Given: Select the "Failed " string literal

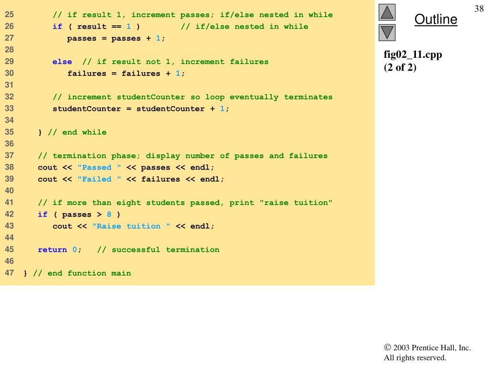Looking at the screenshot, I should [99, 180].
